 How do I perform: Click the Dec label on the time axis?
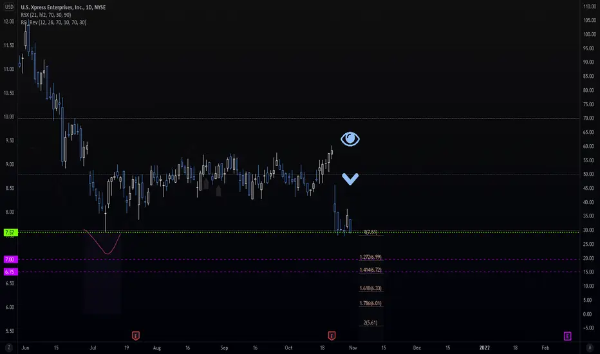417,348
